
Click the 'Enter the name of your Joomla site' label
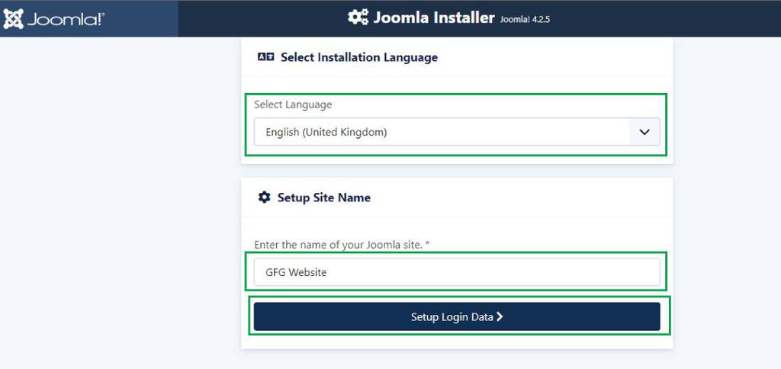tap(342, 245)
